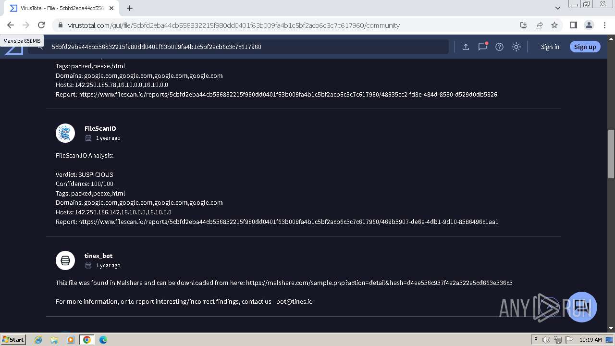615x346 pixels.
Task: Click the Sign up button
Action: 585,47
